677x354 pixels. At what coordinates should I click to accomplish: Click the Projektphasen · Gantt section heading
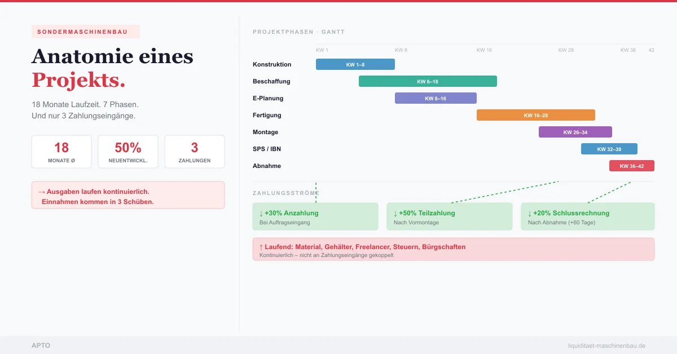(298, 32)
